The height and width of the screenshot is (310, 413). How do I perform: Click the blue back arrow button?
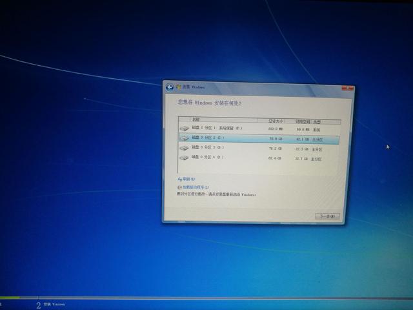tap(170, 87)
